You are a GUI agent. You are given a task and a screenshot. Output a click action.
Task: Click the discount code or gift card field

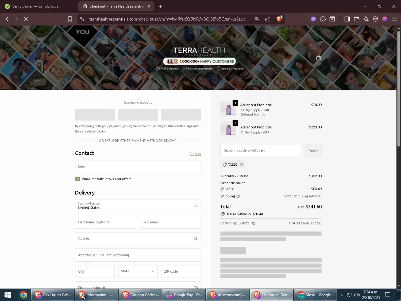pos(261,150)
